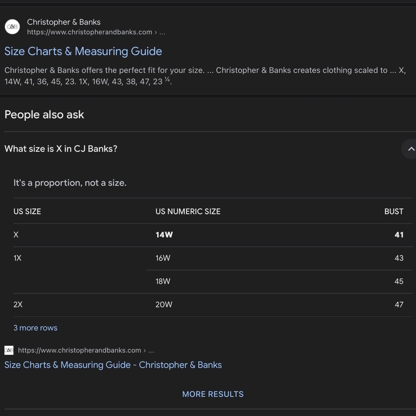Collapse the CJ Banks question chevron

pos(410,149)
